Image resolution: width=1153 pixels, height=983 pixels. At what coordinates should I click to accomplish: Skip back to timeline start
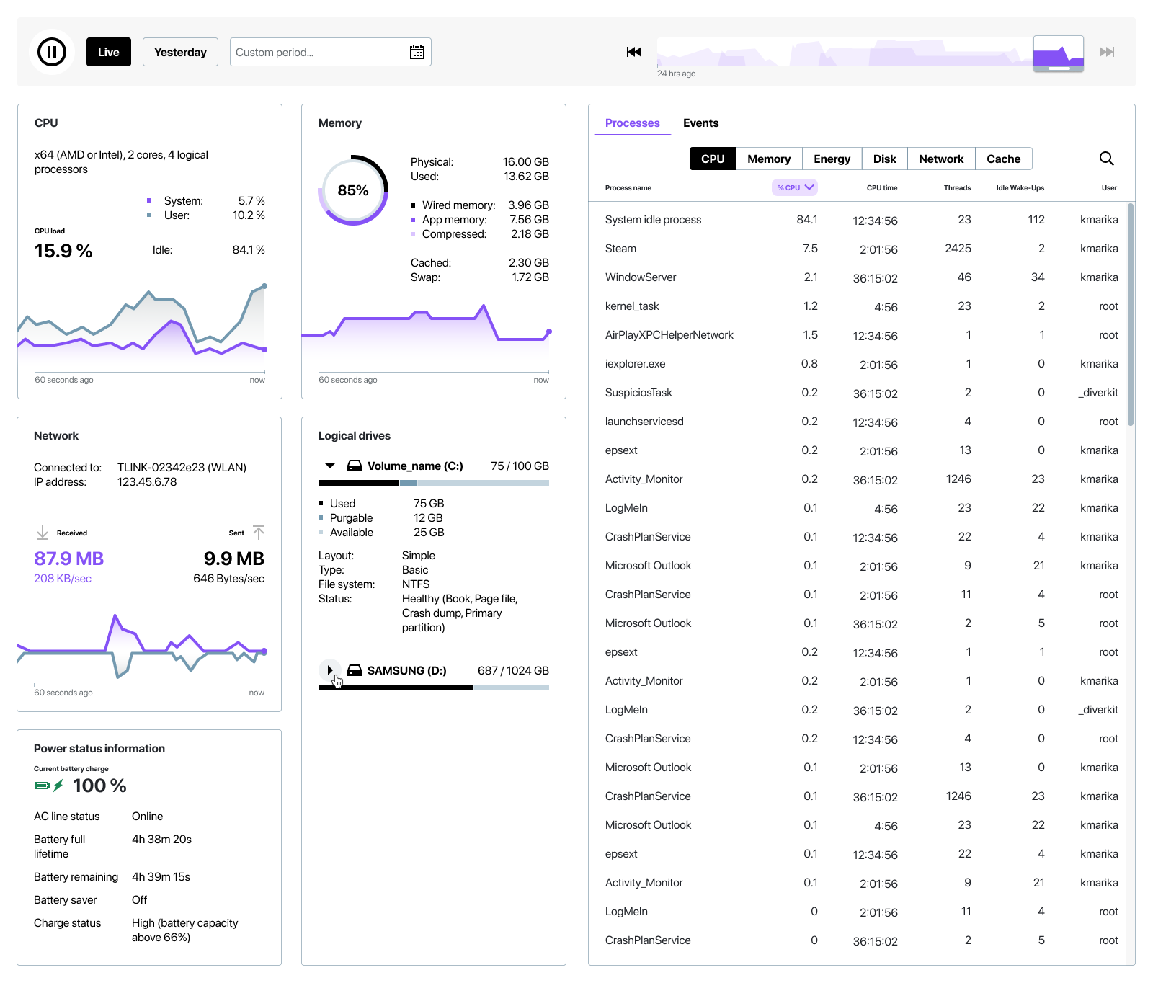(x=634, y=52)
